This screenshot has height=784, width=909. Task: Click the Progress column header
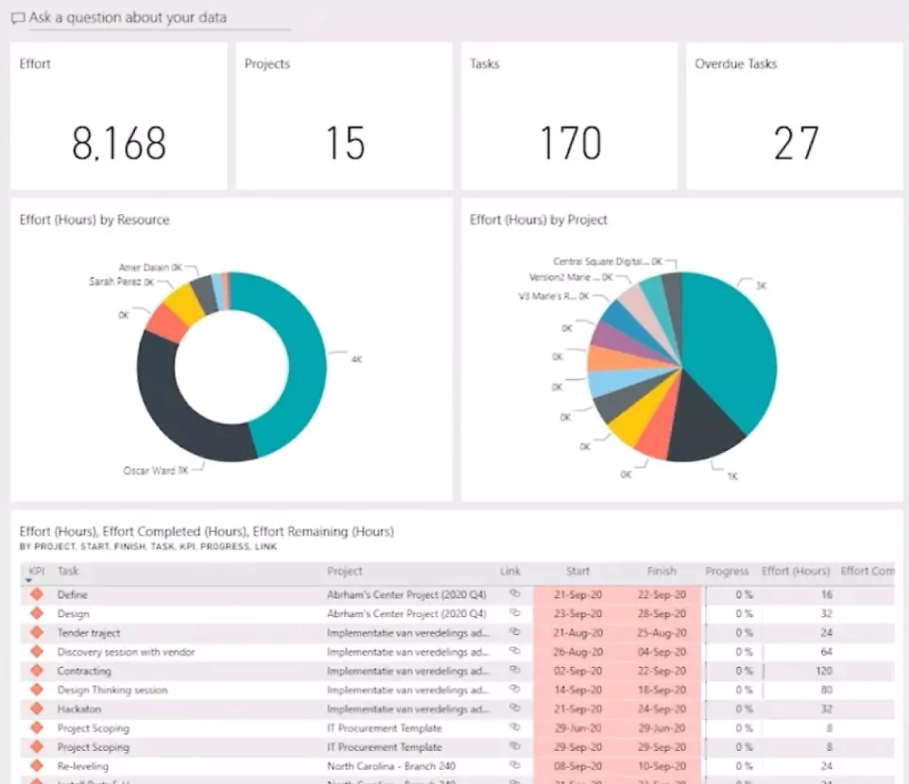click(727, 571)
